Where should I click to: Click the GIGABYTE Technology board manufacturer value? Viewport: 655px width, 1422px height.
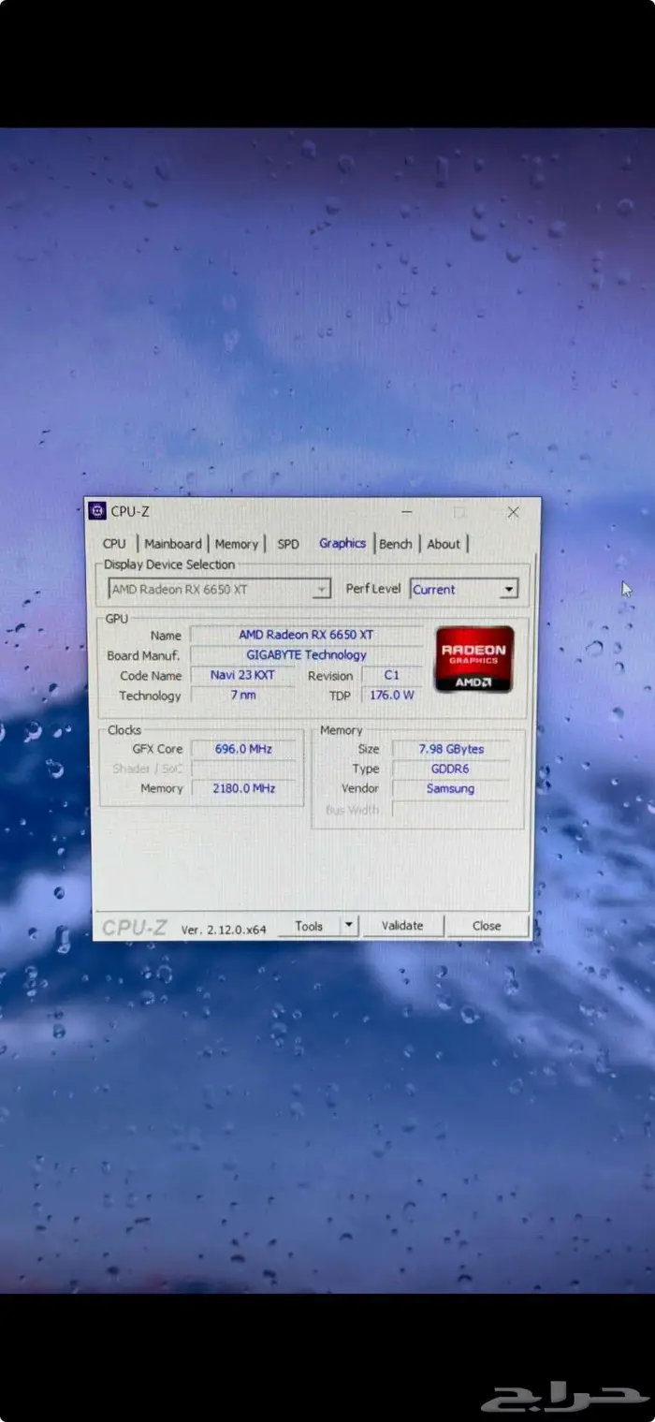pyautogui.click(x=306, y=655)
